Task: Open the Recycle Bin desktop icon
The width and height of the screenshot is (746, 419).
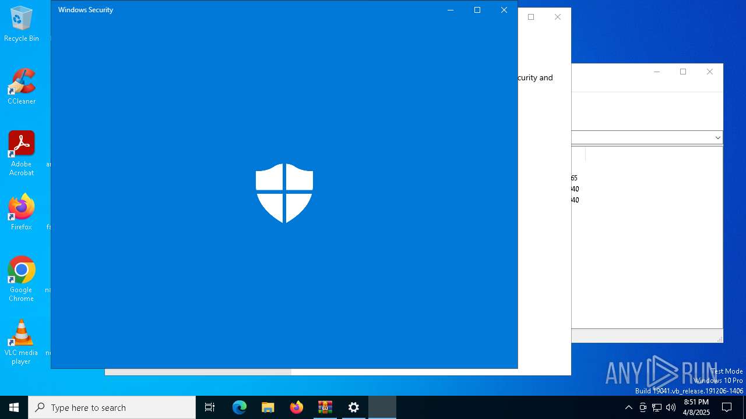Action: coord(22,24)
